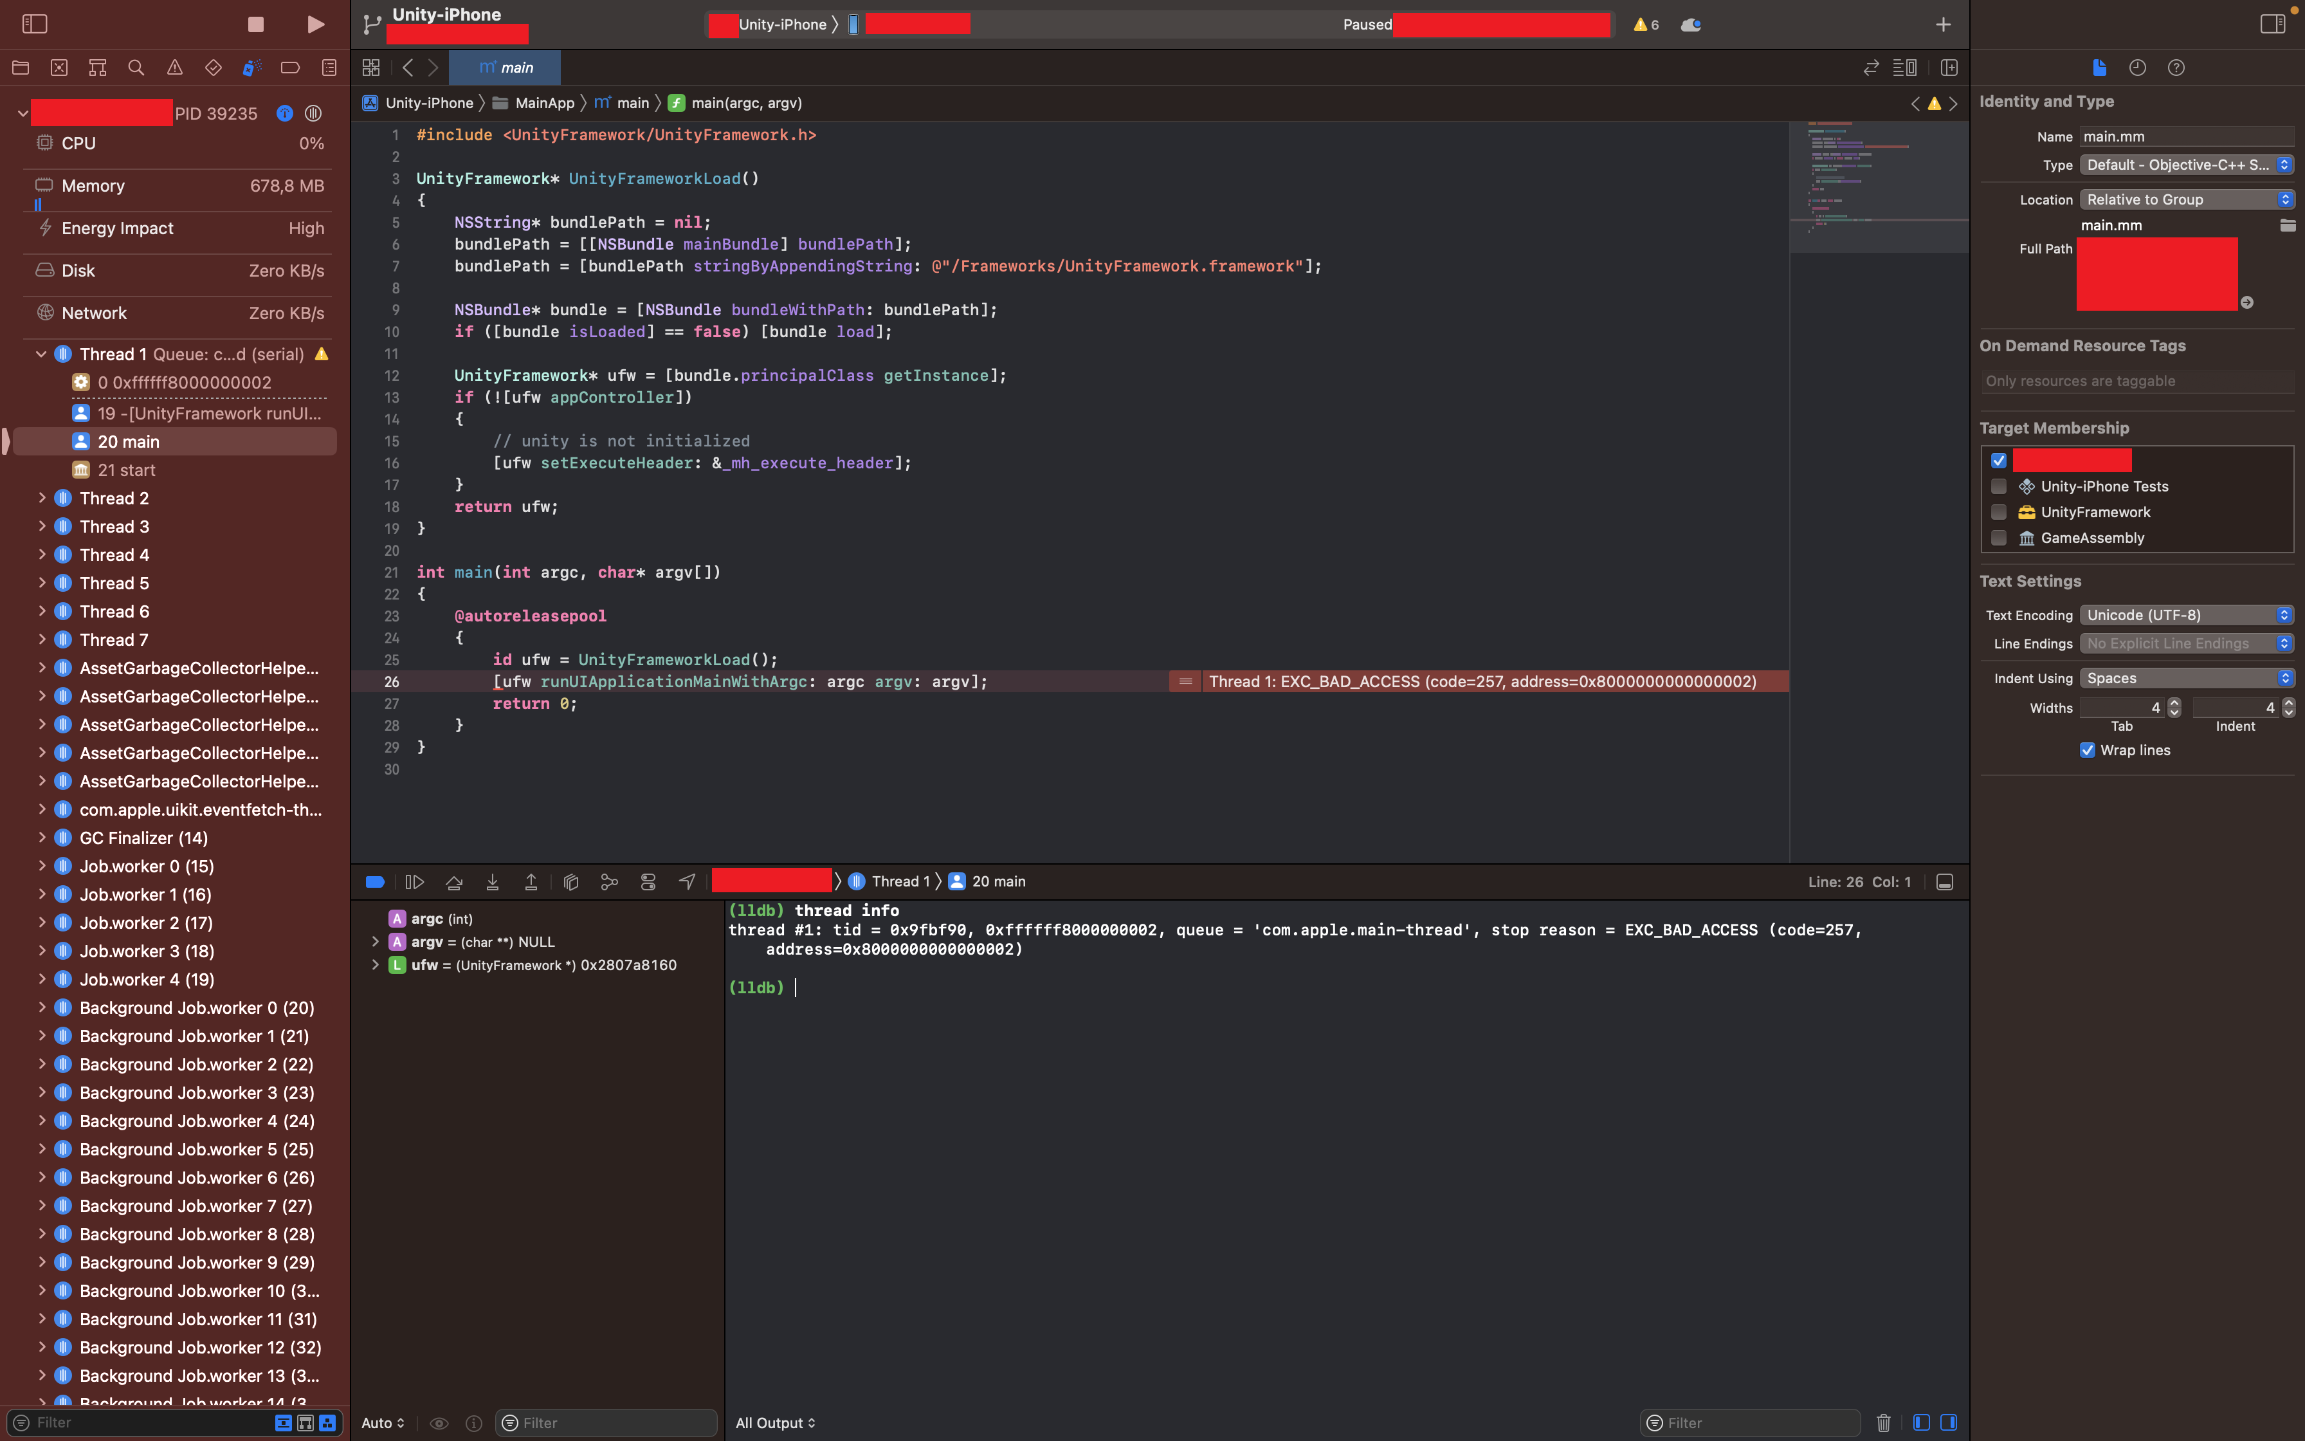Expand Thread 2 in debug navigator

41,497
